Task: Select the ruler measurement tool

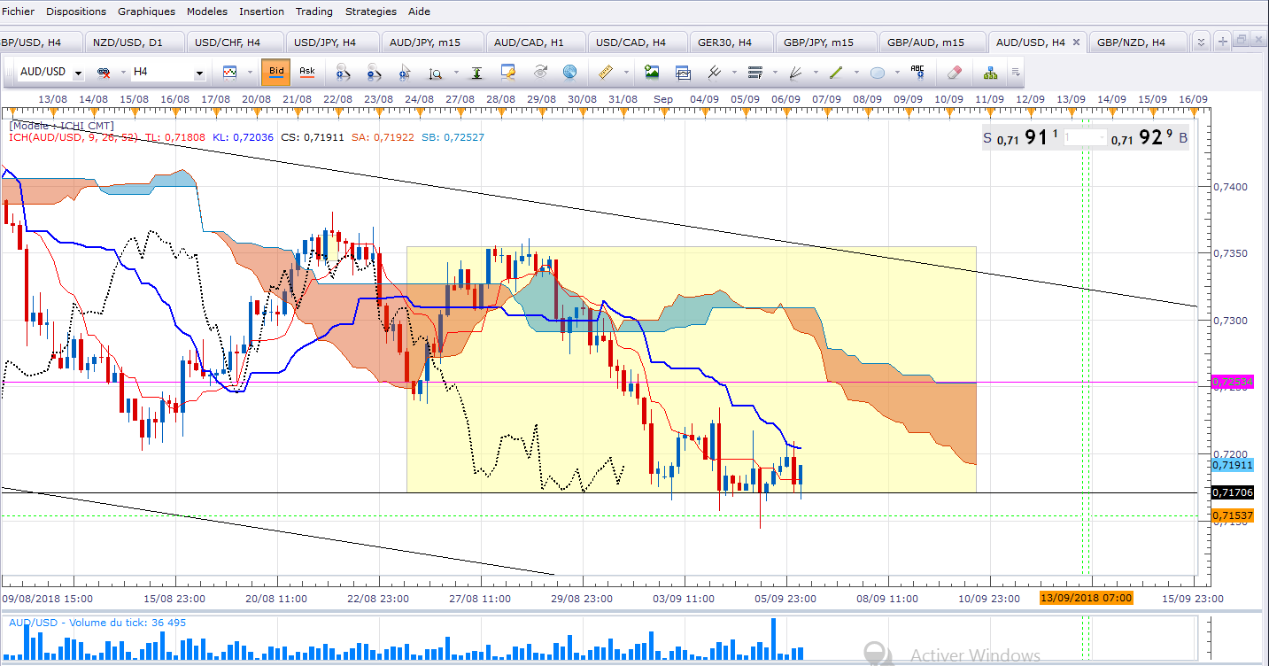Action: (x=605, y=72)
